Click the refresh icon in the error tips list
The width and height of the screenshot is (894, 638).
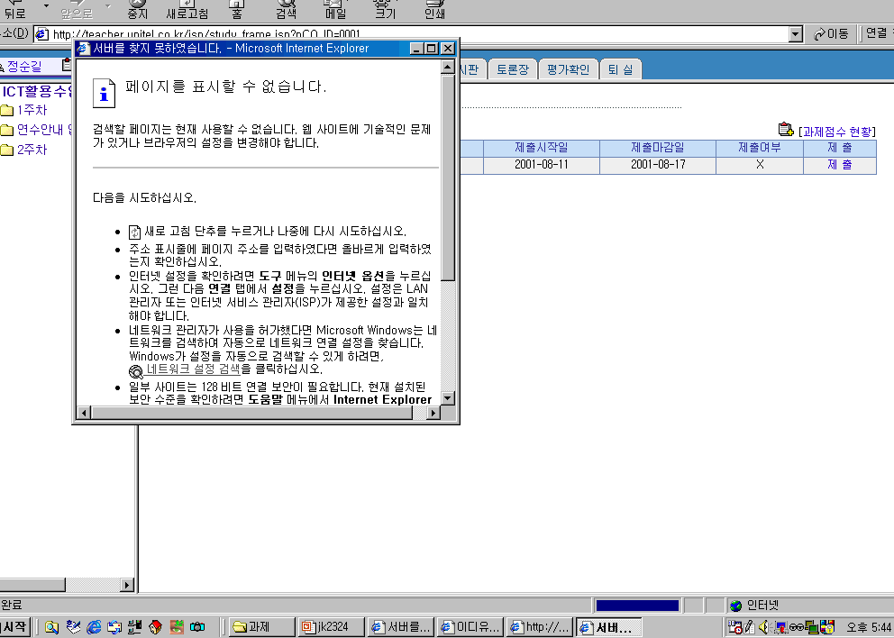(134, 232)
